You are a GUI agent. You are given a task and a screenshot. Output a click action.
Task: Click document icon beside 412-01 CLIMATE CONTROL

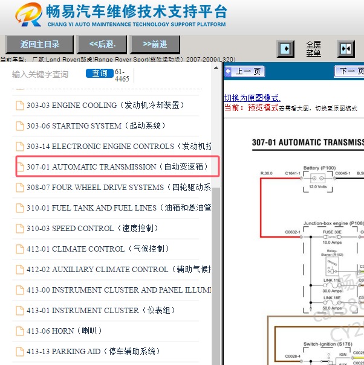coord(20,249)
